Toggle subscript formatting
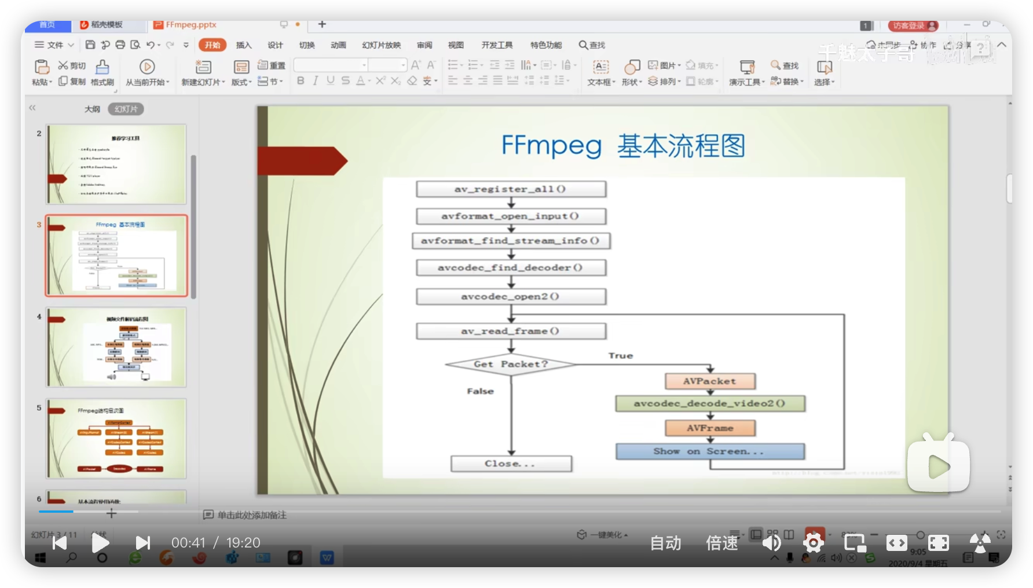 coord(395,81)
